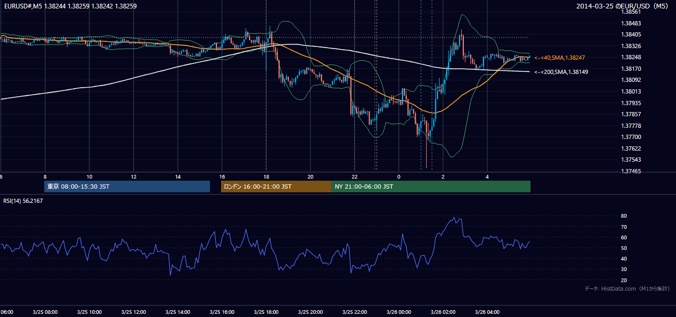Screen dimensions: 676x317
Task: Click the '2014-03-25 のEUR/USD (M5)' chart title
Action: [623, 6]
